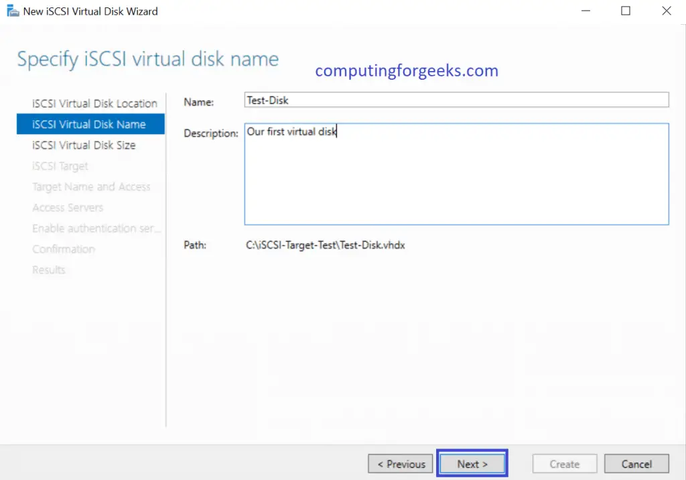Click the disabled Create button
The width and height of the screenshot is (686, 480).
(x=564, y=464)
